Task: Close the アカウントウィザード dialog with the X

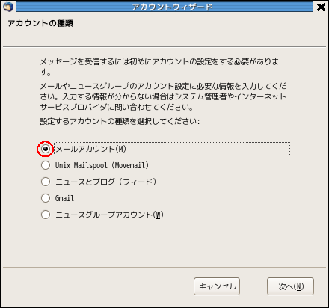Action: tap(321, 7)
